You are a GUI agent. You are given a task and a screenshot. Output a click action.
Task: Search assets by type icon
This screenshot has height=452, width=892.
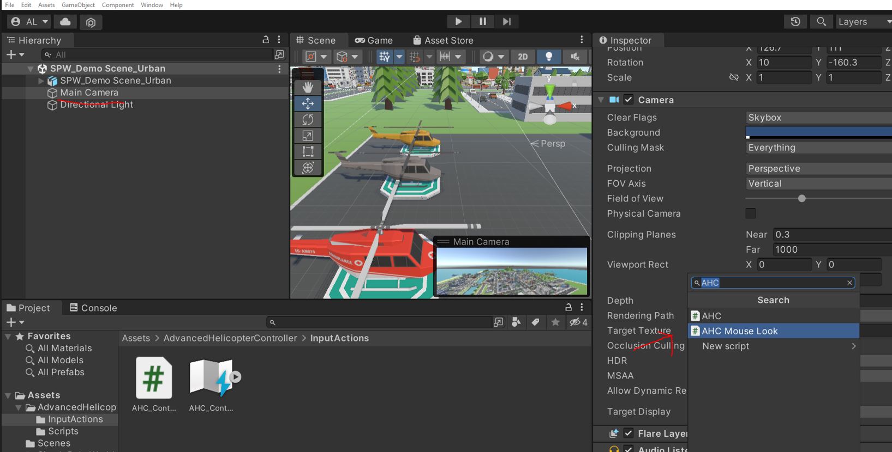pyautogui.click(x=516, y=322)
